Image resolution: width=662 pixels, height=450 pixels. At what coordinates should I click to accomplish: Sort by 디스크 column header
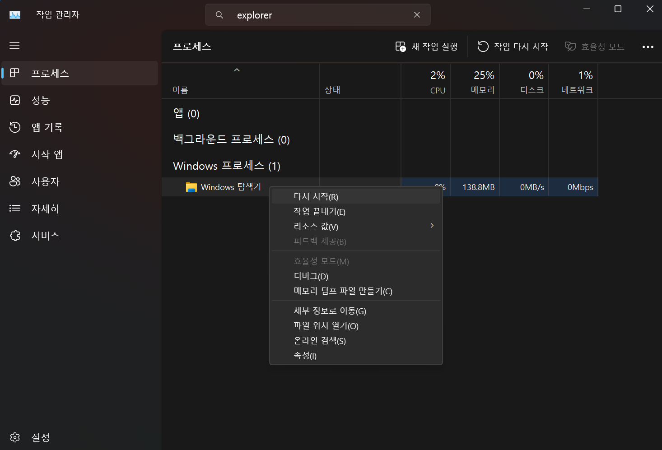click(x=524, y=81)
